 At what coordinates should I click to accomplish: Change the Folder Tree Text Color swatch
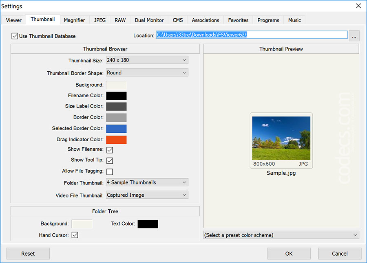point(148,224)
